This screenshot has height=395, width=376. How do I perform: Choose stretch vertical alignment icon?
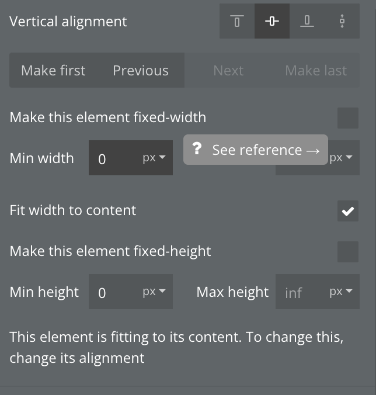point(342,21)
